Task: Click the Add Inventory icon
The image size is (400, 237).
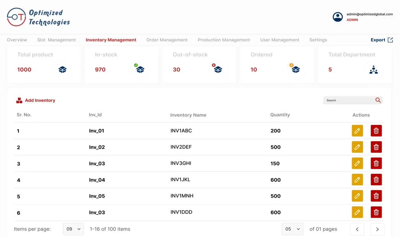Action: 19,100
